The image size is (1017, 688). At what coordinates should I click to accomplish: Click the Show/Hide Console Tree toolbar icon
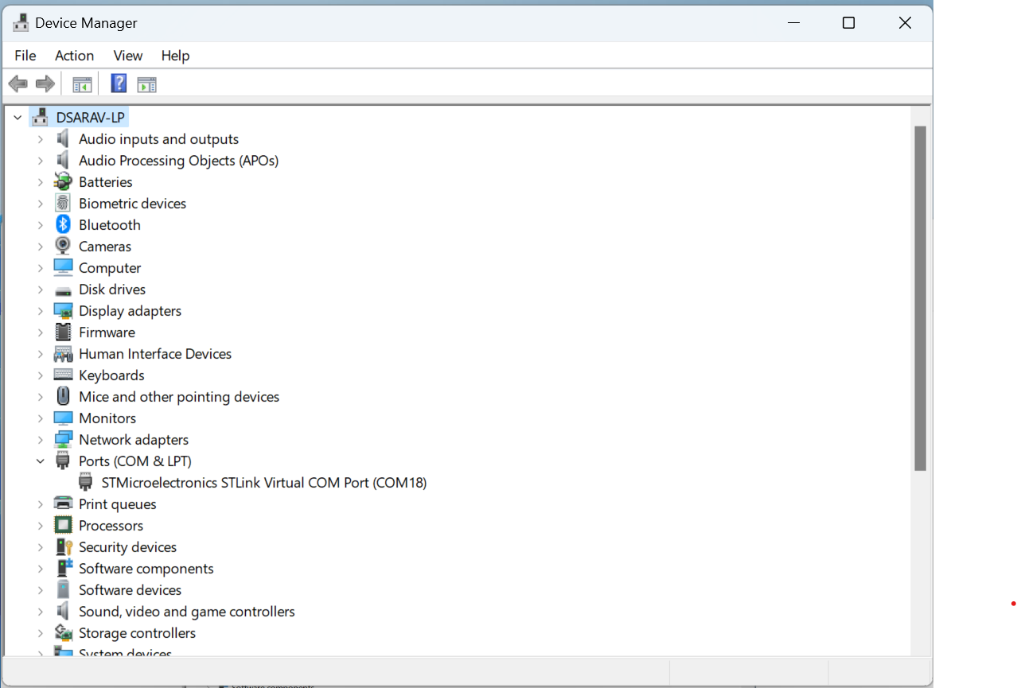point(81,83)
